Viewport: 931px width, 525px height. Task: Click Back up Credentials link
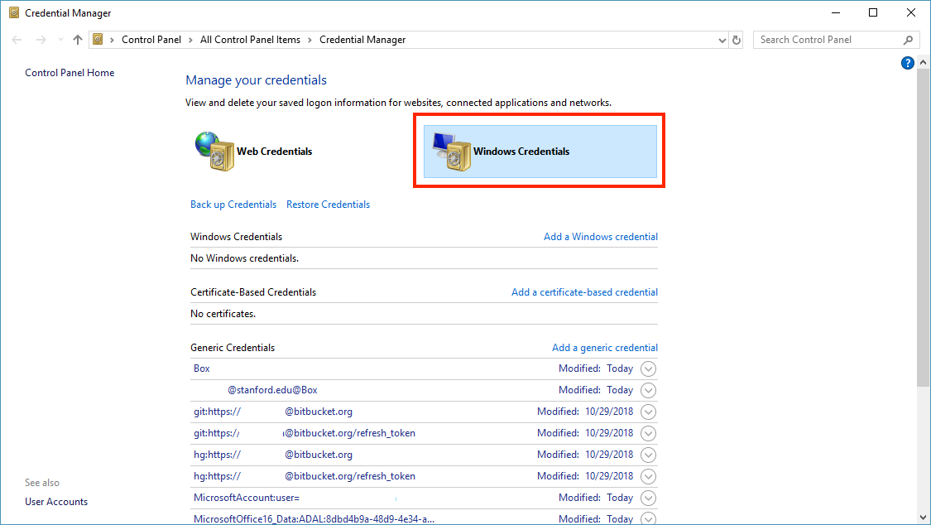[233, 205]
